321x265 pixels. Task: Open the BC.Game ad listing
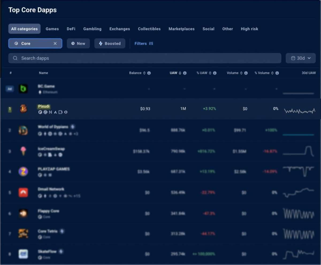point(46,86)
